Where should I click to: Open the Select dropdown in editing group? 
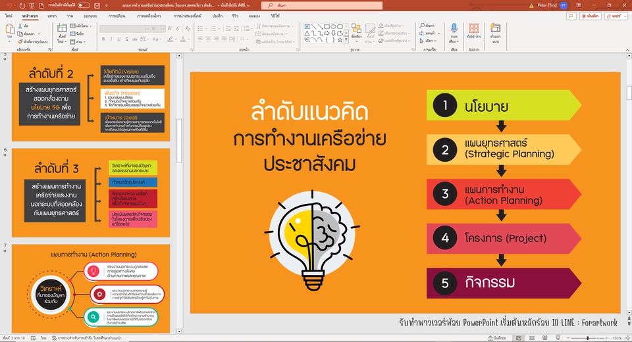coord(428,41)
